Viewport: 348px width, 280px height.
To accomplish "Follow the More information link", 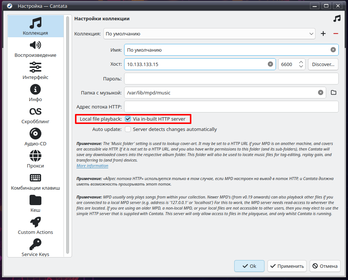I will point(92,166).
